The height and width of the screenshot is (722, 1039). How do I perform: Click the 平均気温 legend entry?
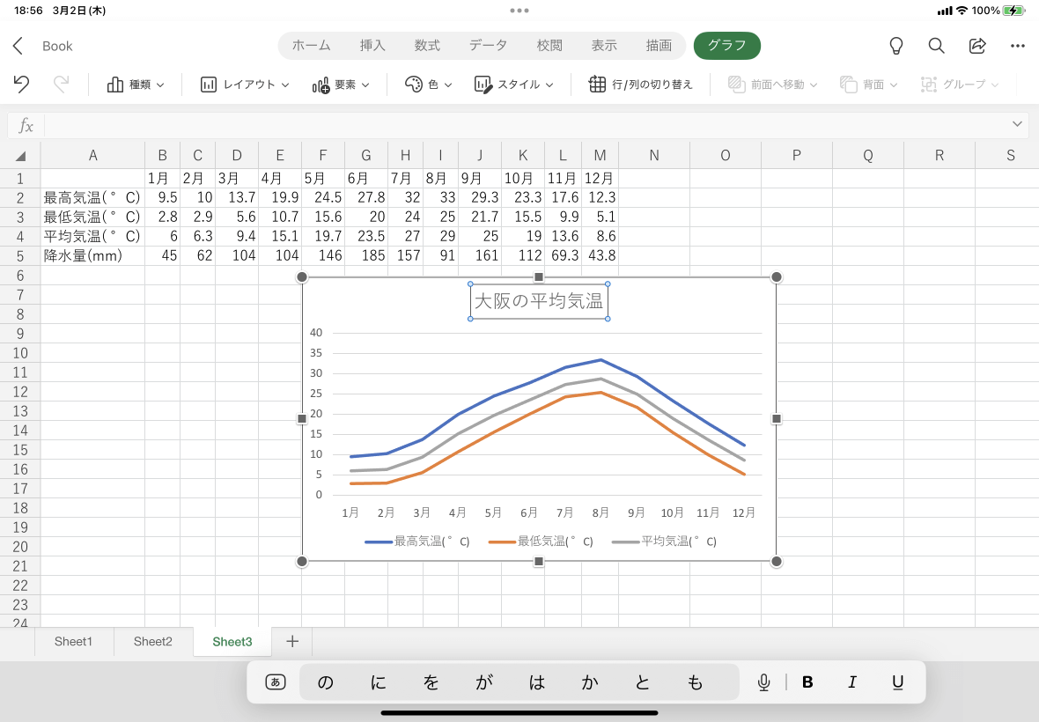[x=664, y=541]
